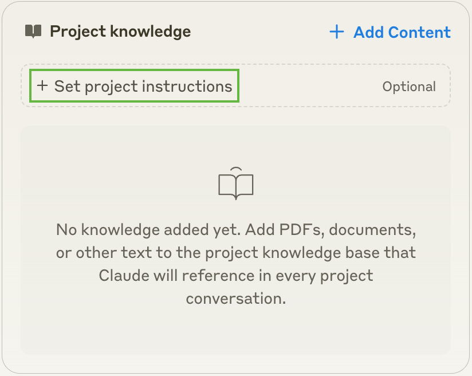Click the open book outline icon
Viewport: 472px width, 376px height.
point(235,183)
